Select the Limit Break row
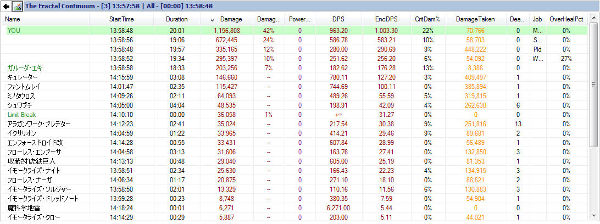 coord(295,114)
